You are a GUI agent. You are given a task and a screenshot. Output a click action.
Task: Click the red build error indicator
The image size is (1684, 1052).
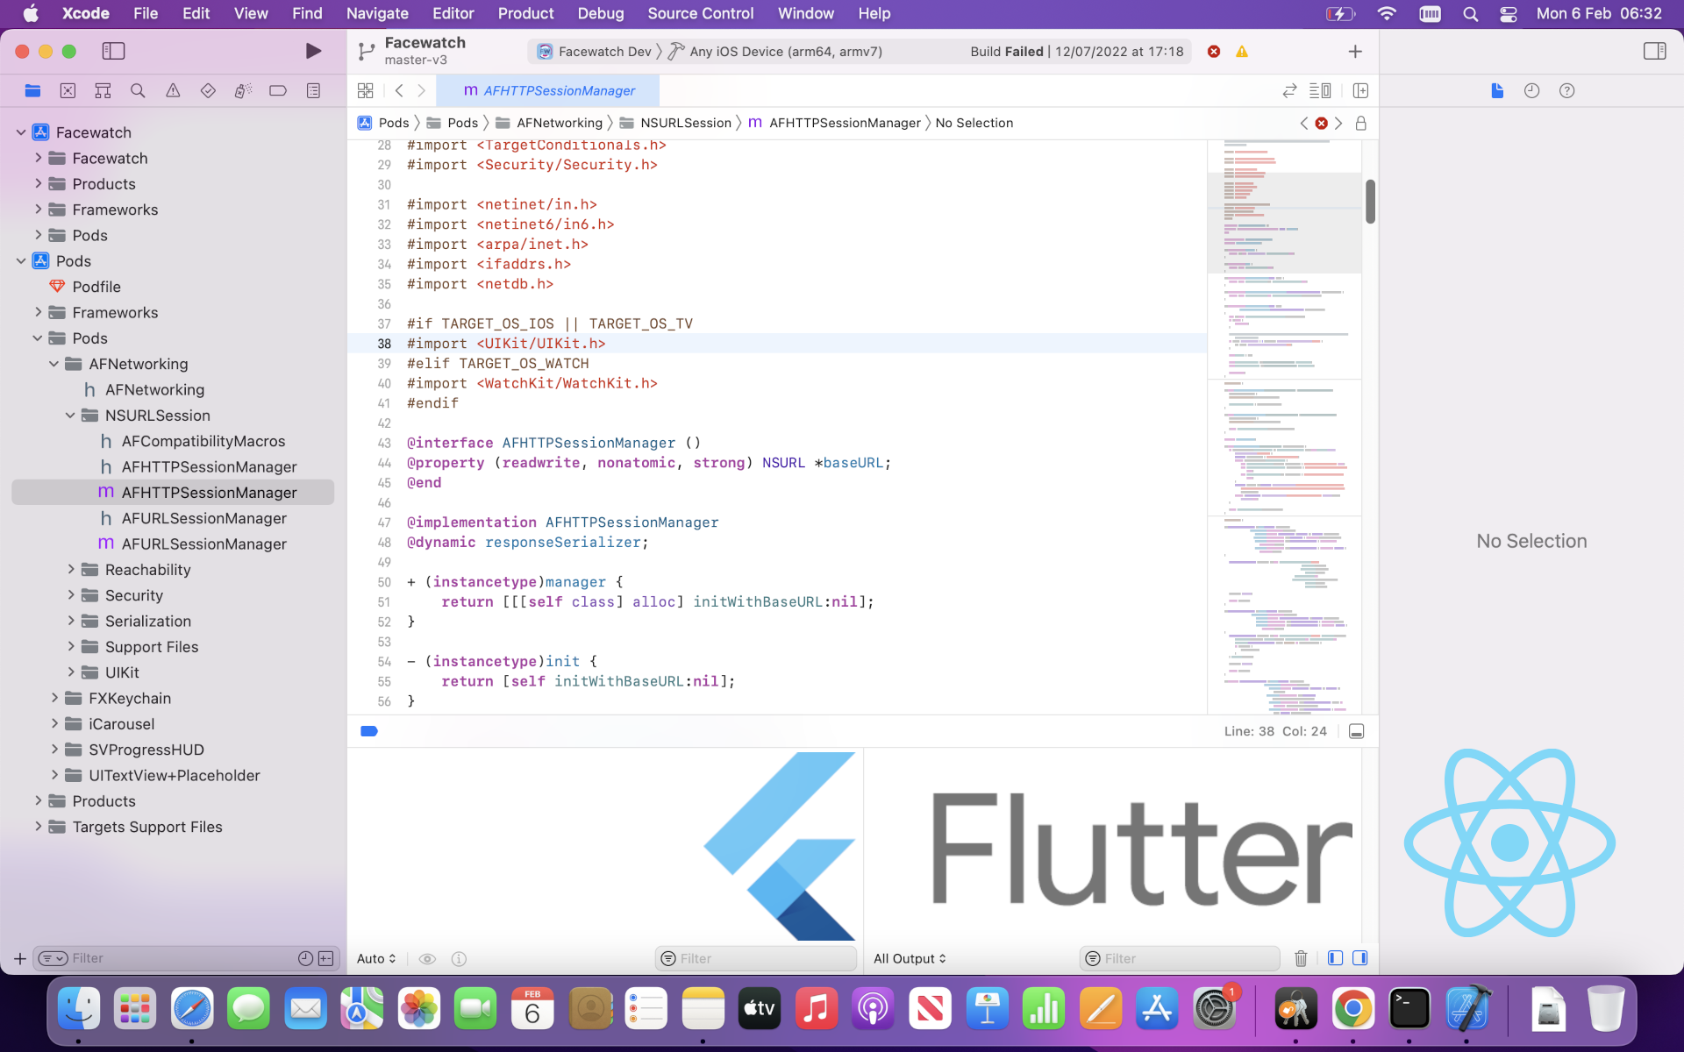(1214, 52)
